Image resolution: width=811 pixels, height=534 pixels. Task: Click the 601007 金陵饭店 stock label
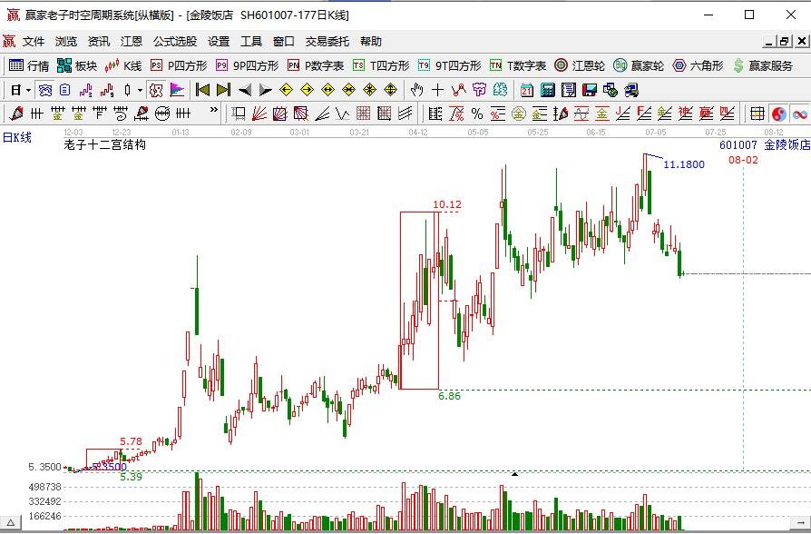(765, 145)
